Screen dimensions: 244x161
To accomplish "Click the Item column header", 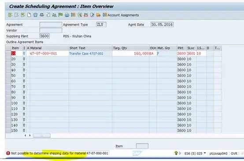I will click(17, 48).
